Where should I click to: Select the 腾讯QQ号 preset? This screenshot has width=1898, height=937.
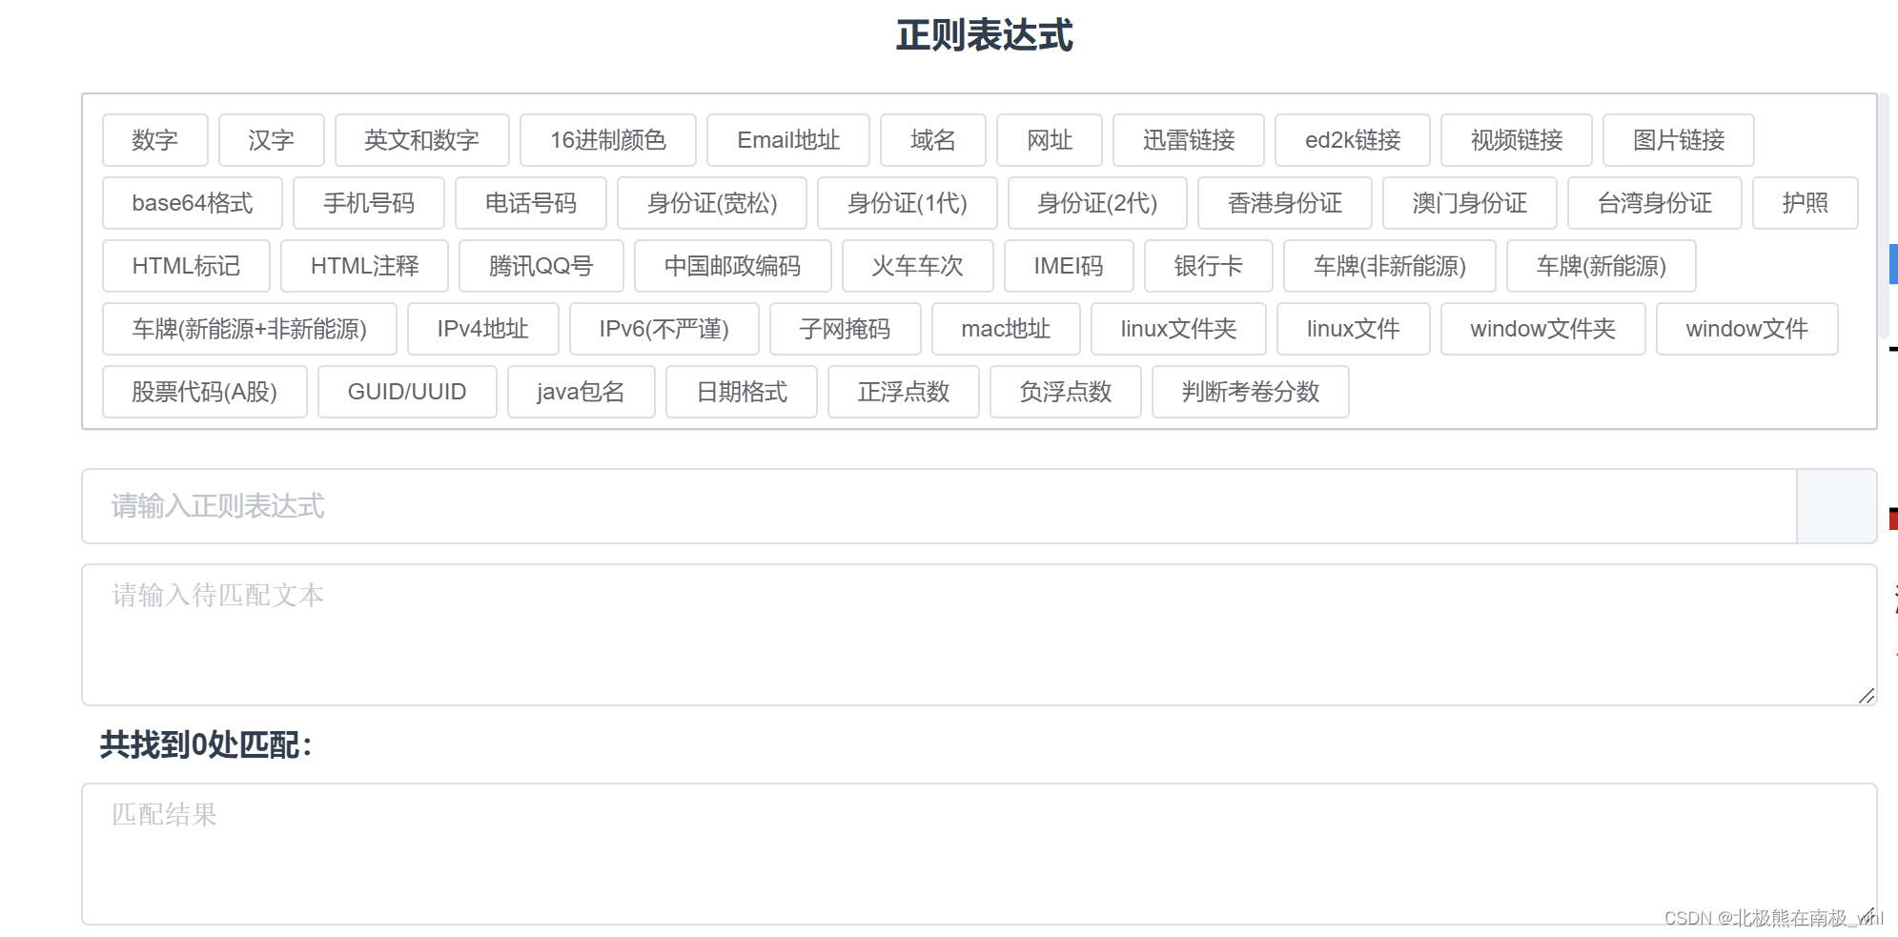click(x=541, y=265)
